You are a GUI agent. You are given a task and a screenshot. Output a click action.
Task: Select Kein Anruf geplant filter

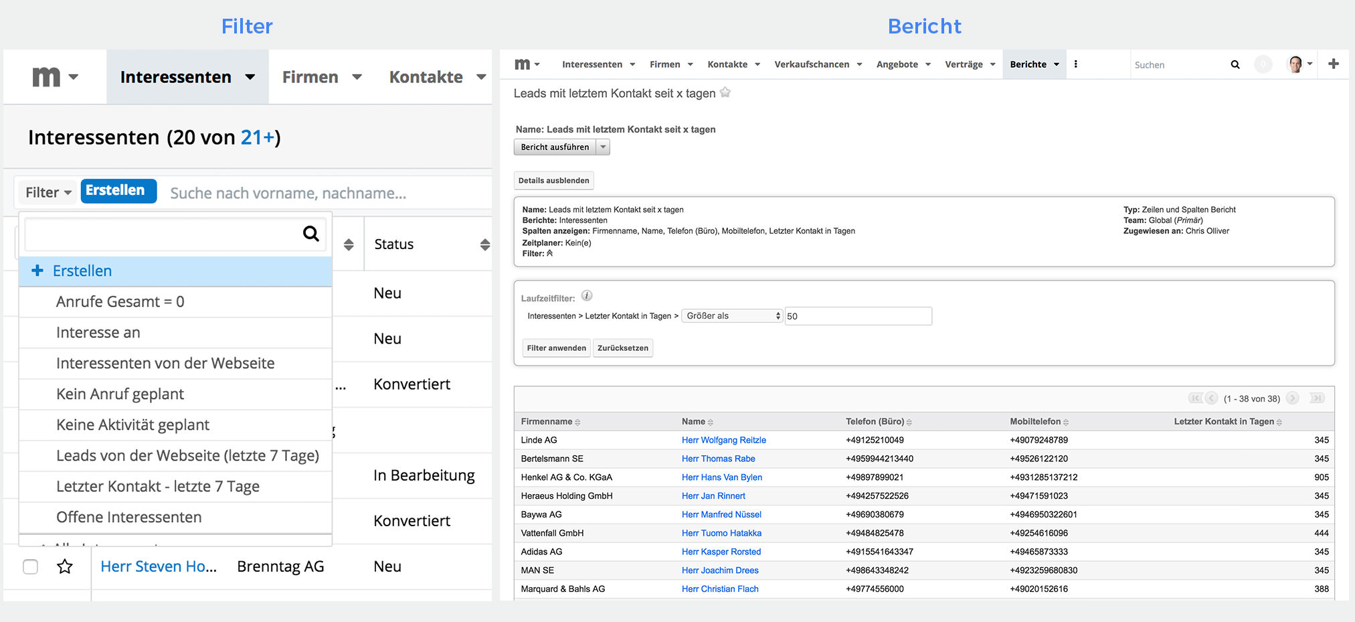[175, 394]
